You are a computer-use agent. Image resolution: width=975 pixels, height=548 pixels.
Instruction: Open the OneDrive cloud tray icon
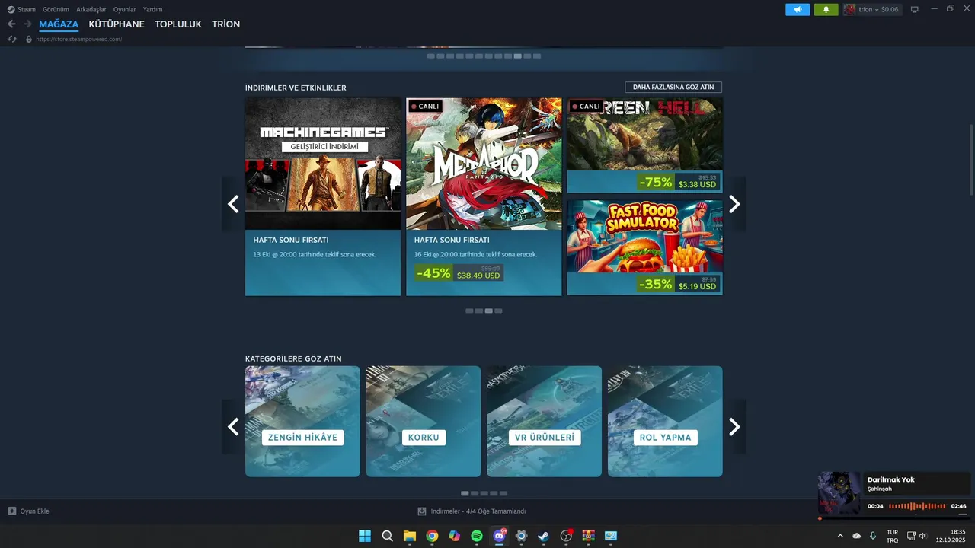tap(857, 536)
